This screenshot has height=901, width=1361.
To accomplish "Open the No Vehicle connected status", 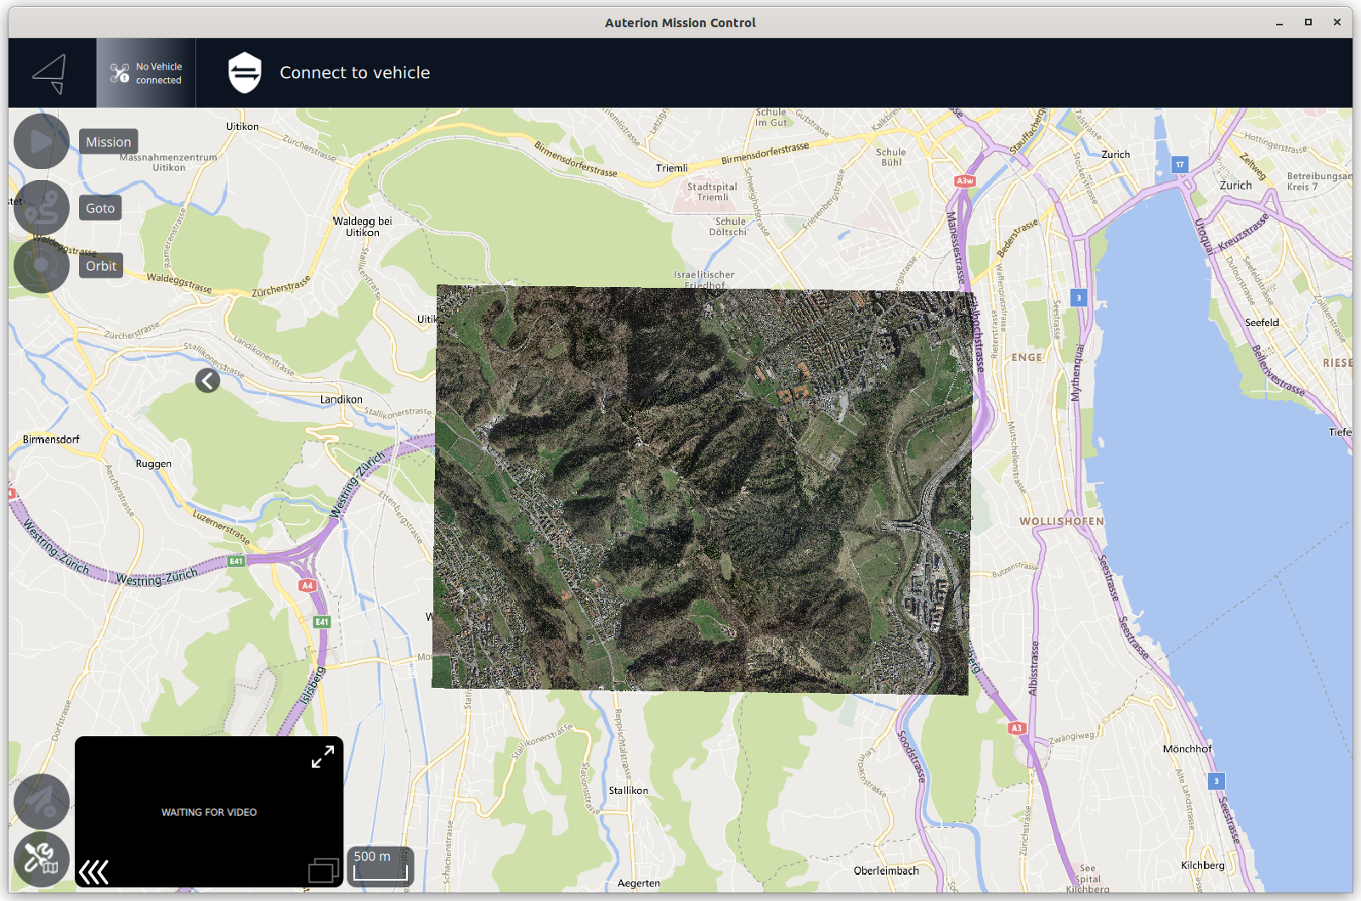I will [146, 74].
